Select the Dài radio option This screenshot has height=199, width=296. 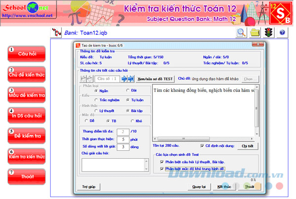pyautogui.click(x=128, y=90)
